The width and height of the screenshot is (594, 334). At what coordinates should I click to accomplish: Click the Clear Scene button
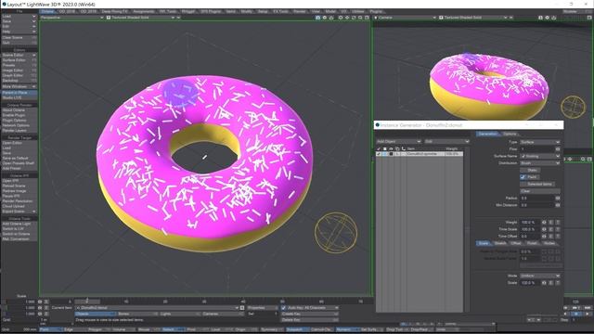(19, 37)
